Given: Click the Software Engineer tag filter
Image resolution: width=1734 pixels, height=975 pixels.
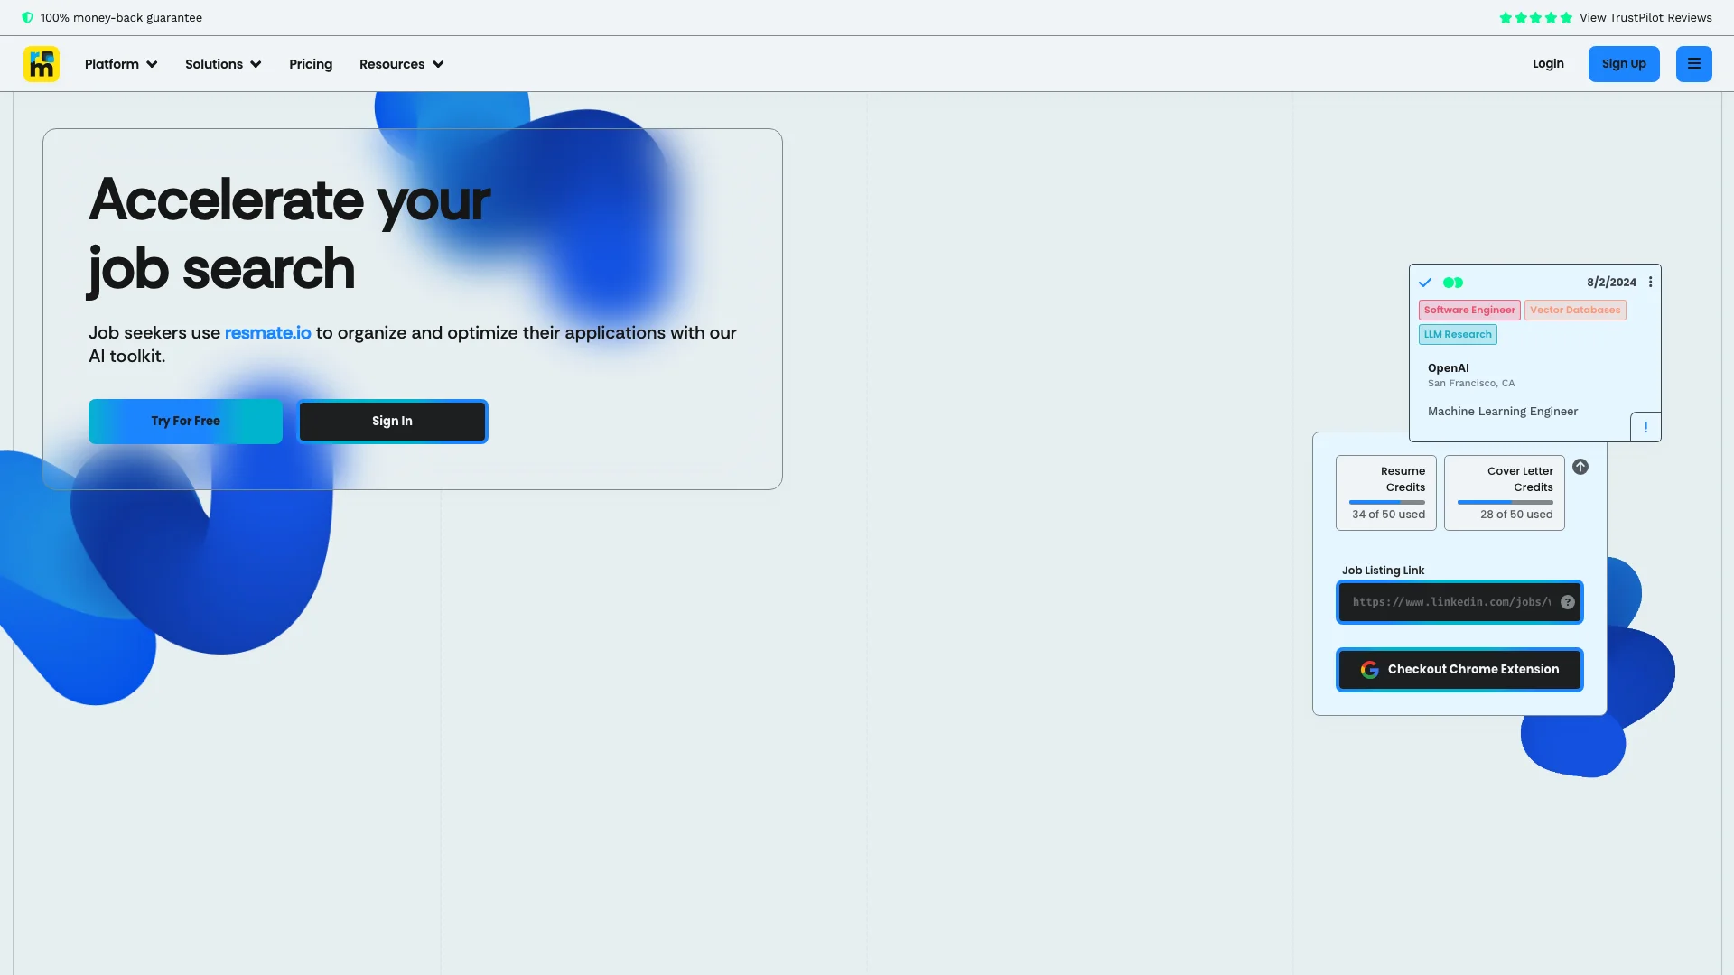Looking at the screenshot, I should point(1469,310).
